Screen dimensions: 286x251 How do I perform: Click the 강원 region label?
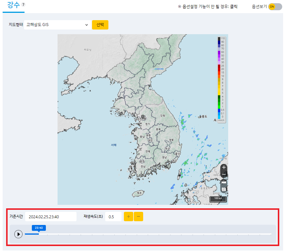[162, 115]
